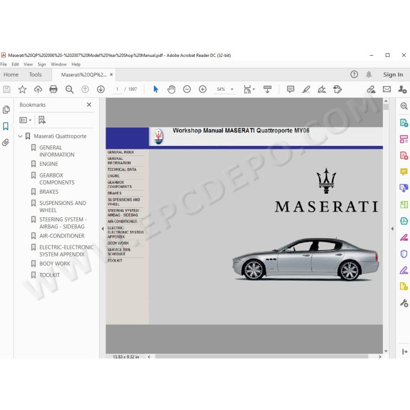Viewport: 410px width, 410px height.
Task: Send the file by email
Action: tap(387, 90)
